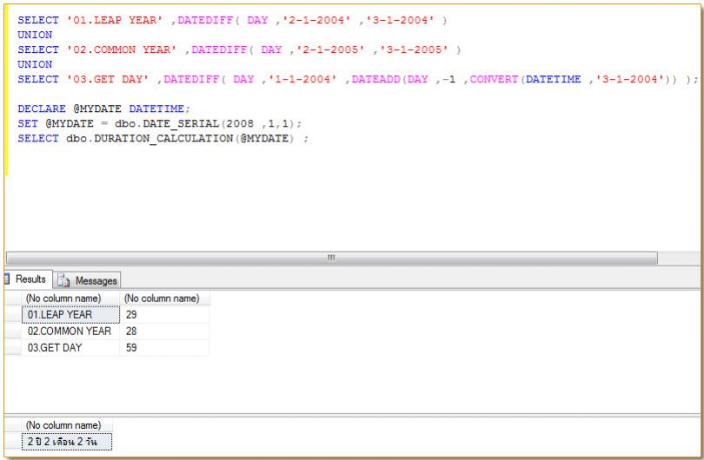The height and width of the screenshot is (460, 704).
Task: Select the row header of 03.GET DAY row
Action: click(13, 348)
